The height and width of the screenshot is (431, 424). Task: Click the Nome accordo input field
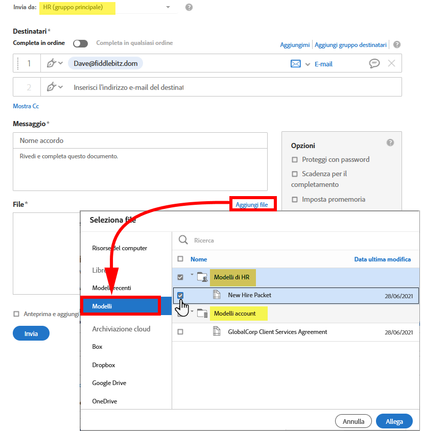pyautogui.click(x=140, y=140)
